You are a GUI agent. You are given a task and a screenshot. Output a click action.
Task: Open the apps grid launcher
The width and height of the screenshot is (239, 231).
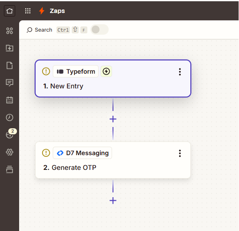(x=28, y=11)
